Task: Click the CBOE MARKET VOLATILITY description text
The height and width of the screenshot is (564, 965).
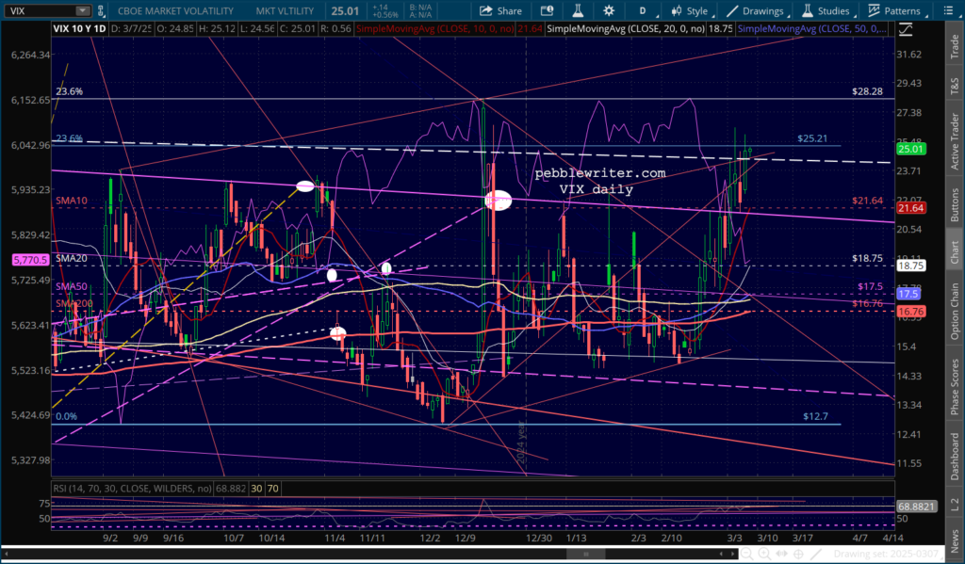Action: click(175, 10)
